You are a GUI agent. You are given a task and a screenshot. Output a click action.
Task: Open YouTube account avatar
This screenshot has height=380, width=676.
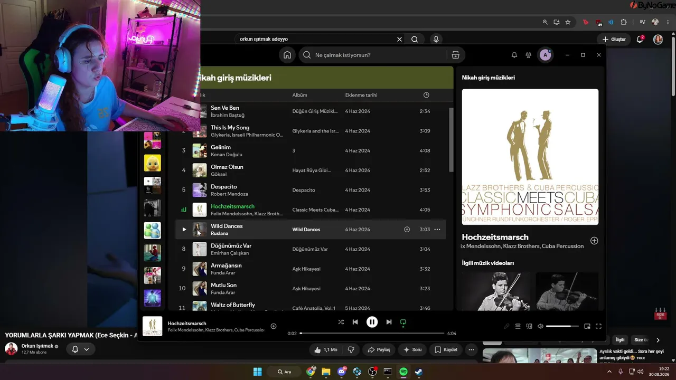pyautogui.click(x=658, y=39)
